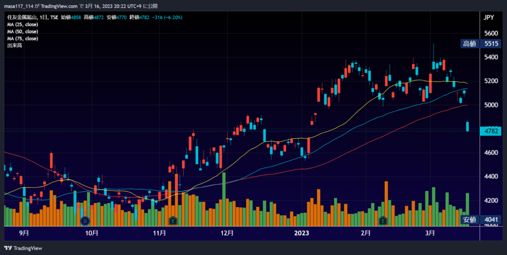Click the 2月 time axis label
This screenshot has width=507, height=255.
366,233
